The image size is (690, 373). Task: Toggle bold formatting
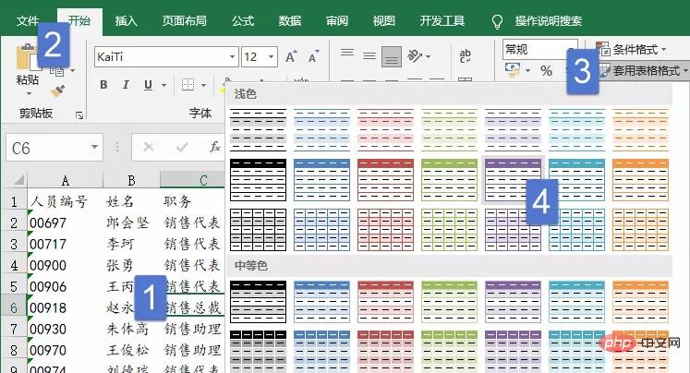pyautogui.click(x=103, y=84)
